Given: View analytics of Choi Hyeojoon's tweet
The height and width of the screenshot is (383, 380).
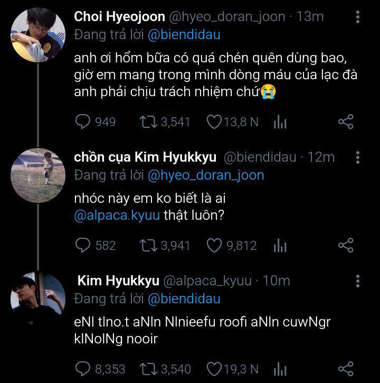Looking at the screenshot, I should 280,123.
